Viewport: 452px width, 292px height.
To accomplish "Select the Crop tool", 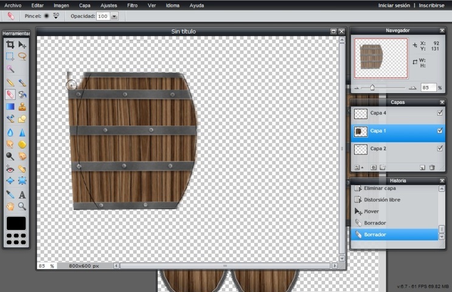I will point(10,44).
